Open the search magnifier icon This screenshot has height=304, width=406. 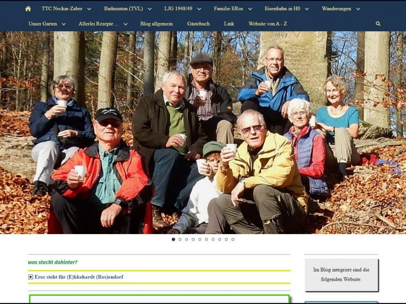point(378,24)
